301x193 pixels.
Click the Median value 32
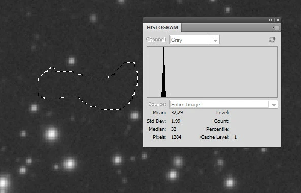(x=174, y=129)
